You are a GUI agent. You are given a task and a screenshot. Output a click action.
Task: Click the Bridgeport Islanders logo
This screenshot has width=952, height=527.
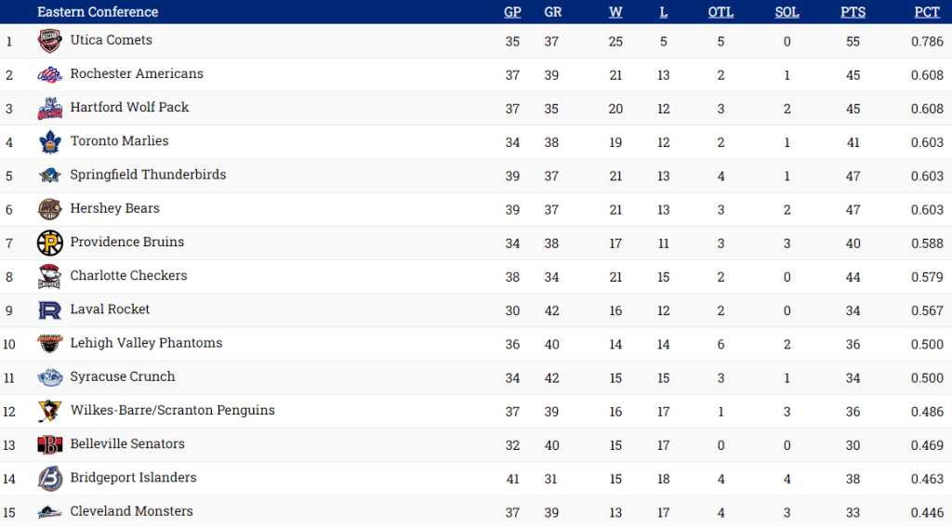point(49,479)
